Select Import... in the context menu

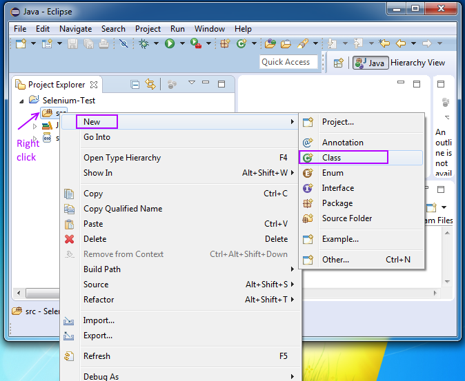tap(180, 320)
